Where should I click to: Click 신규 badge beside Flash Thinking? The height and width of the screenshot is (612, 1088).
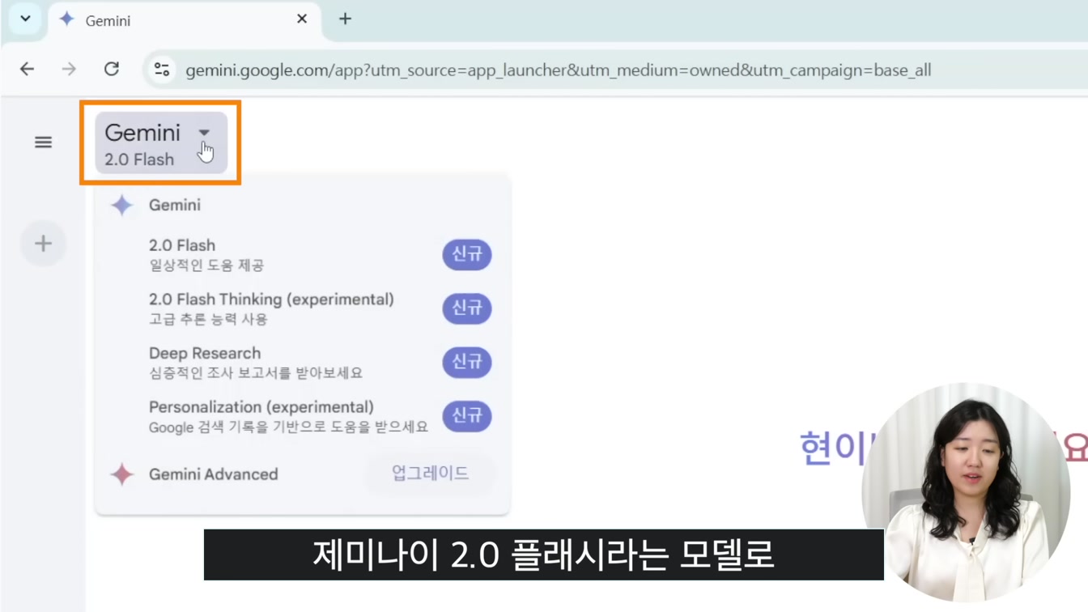pos(467,308)
